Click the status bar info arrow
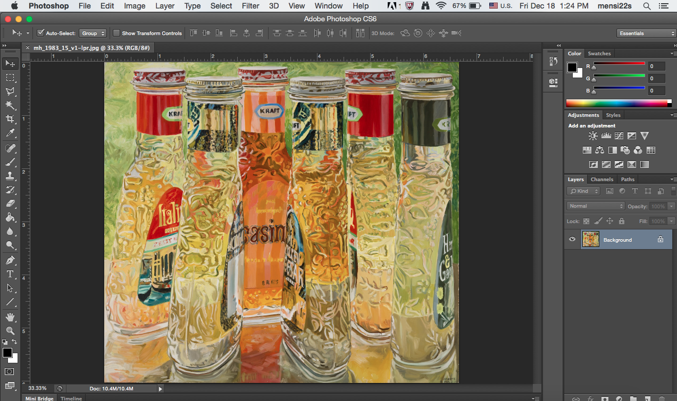677x401 pixels. (x=160, y=389)
